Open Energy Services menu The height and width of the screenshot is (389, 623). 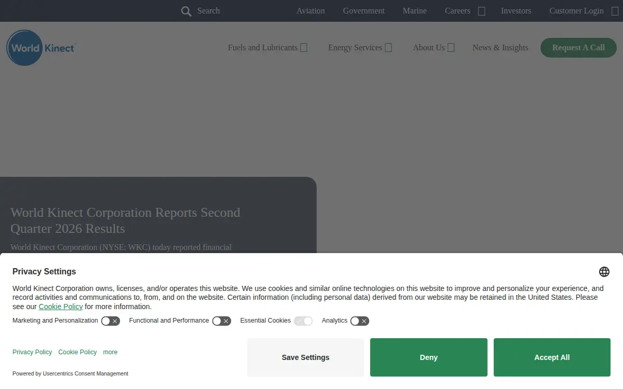click(x=355, y=48)
